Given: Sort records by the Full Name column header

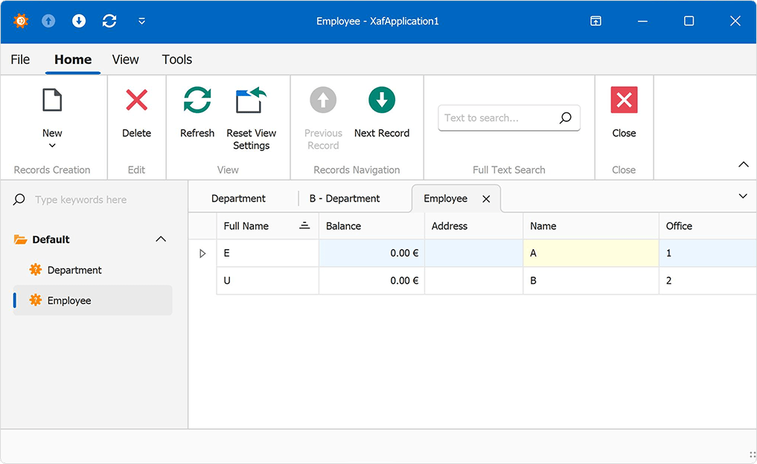Looking at the screenshot, I should (x=246, y=225).
